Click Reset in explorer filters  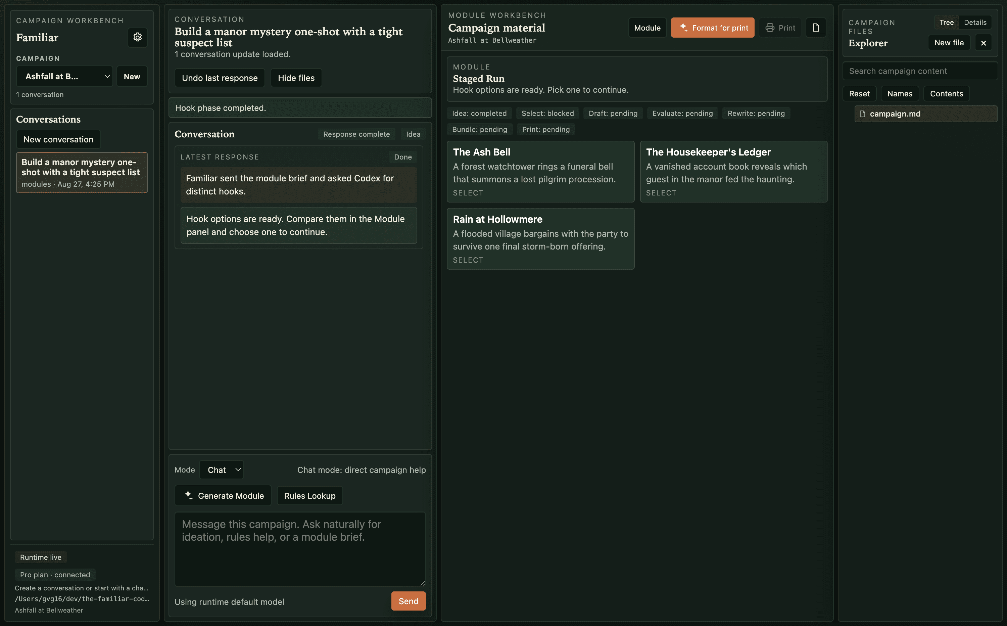[859, 94]
